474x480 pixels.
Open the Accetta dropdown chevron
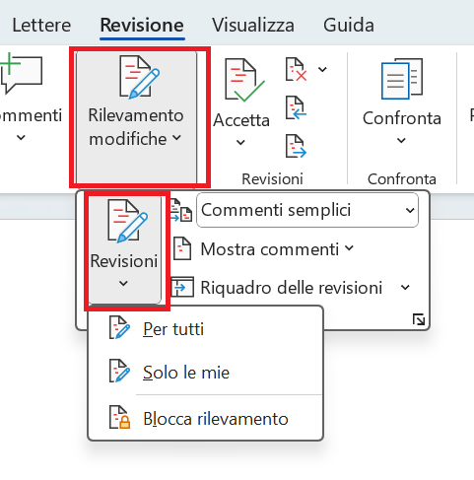[x=240, y=142]
